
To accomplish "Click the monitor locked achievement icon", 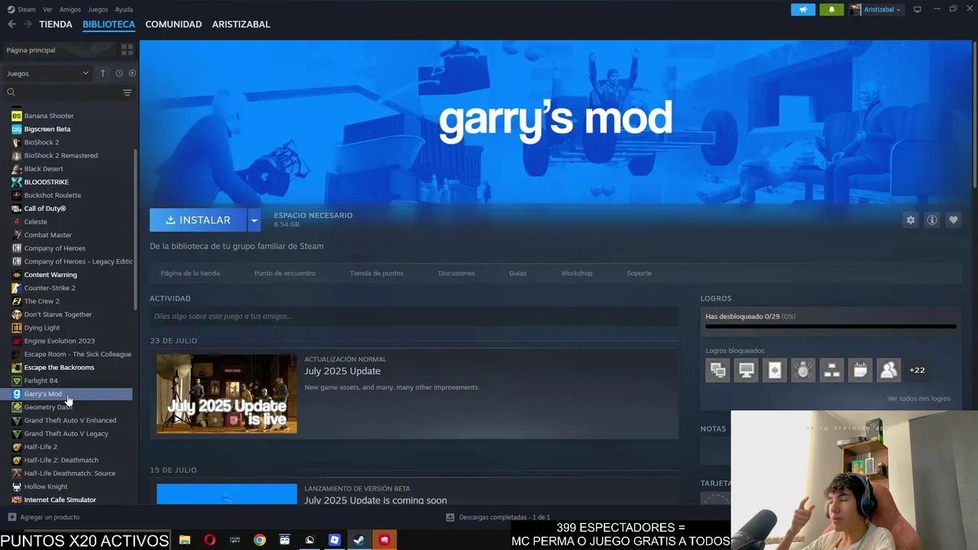I will [x=746, y=370].
